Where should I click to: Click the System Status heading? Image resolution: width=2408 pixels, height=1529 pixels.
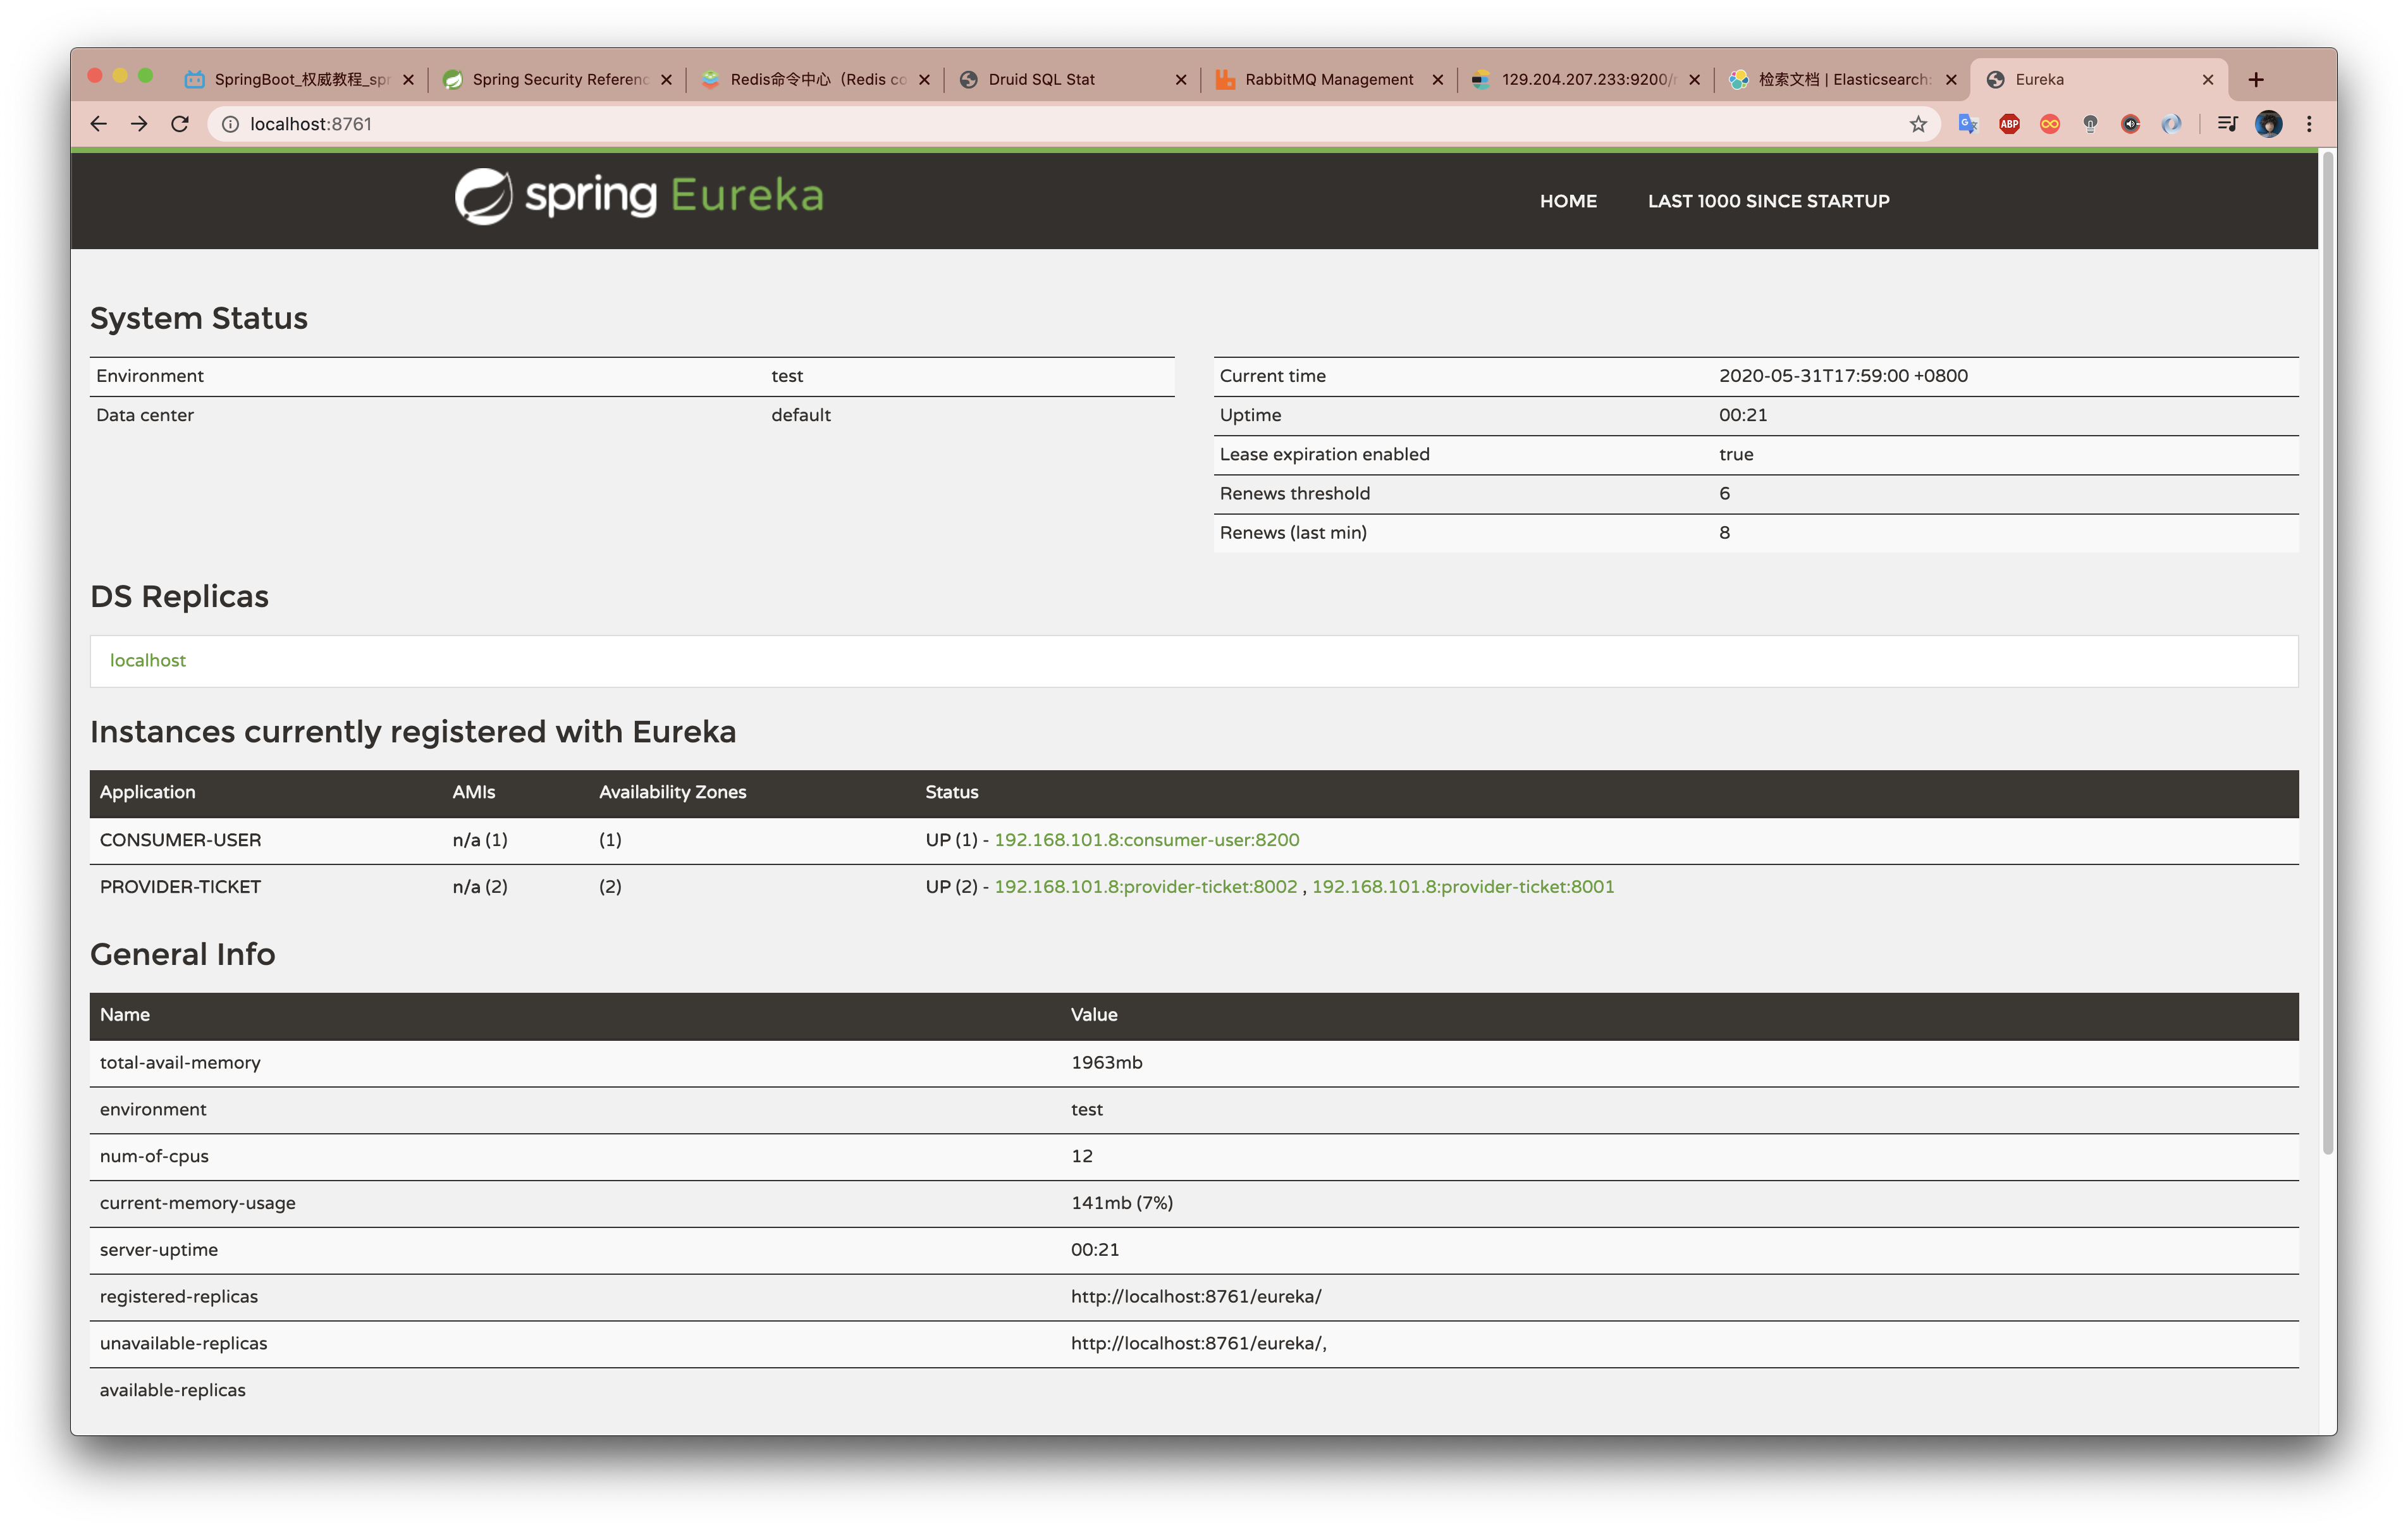(199, 318)
